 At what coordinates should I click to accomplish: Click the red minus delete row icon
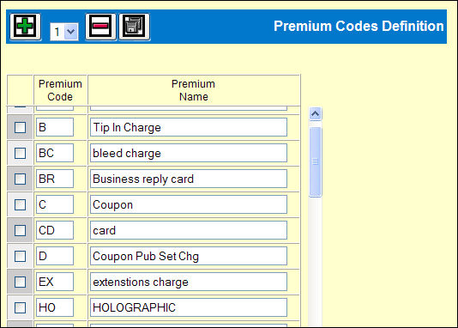(x=100, y=27)
